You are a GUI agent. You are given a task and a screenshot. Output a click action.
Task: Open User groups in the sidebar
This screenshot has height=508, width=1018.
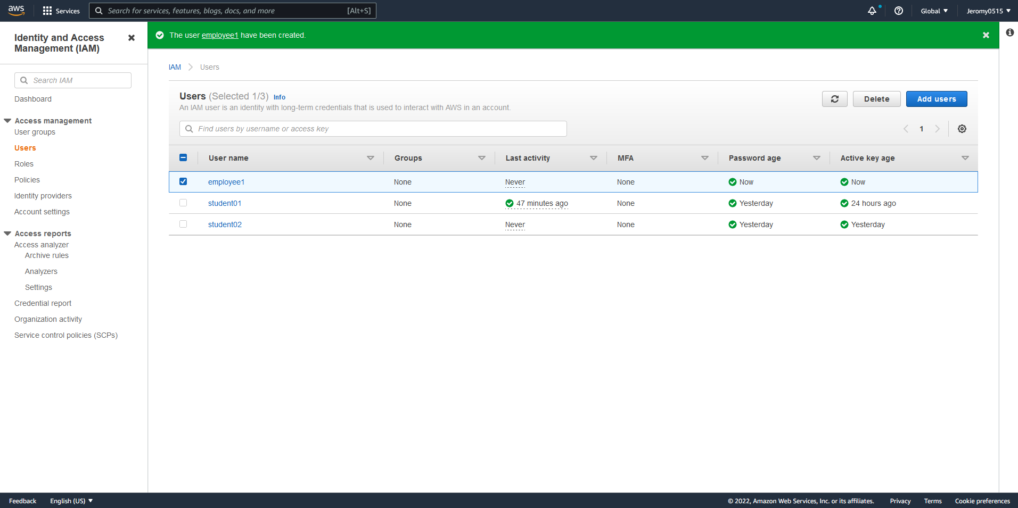tap(35, 132)
